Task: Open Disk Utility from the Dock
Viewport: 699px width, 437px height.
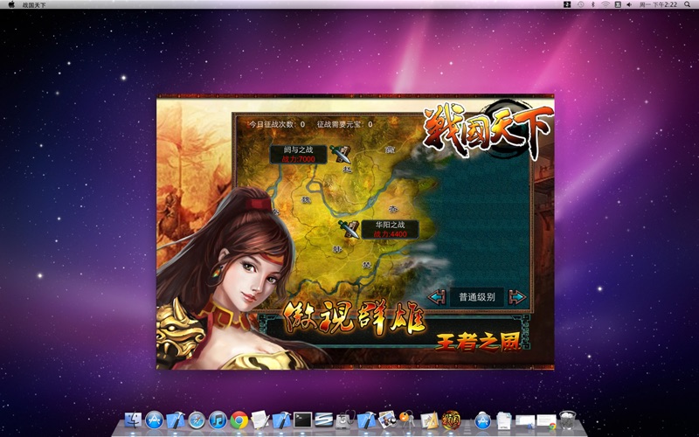Action: click(x=345, y=420)
